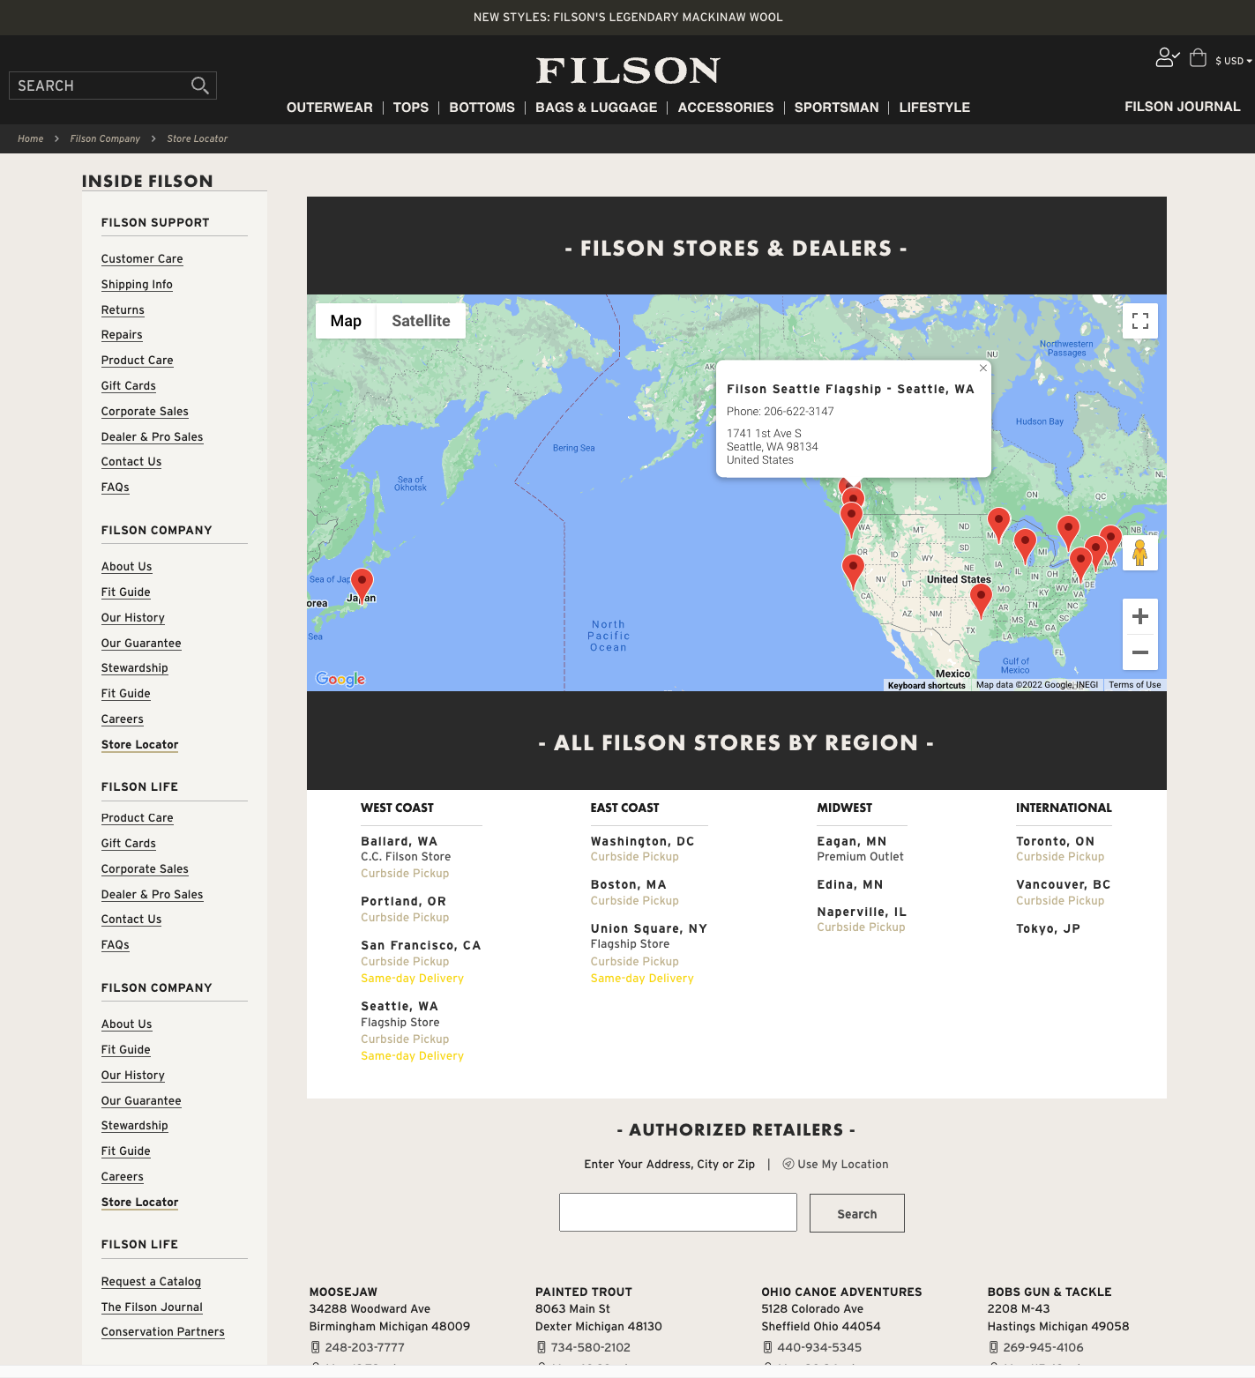Viewport: 1255px width, 1378px height.
Task: Go to the Filson Journal in header
Action: pyautogui.click(x=1183, y=107)
